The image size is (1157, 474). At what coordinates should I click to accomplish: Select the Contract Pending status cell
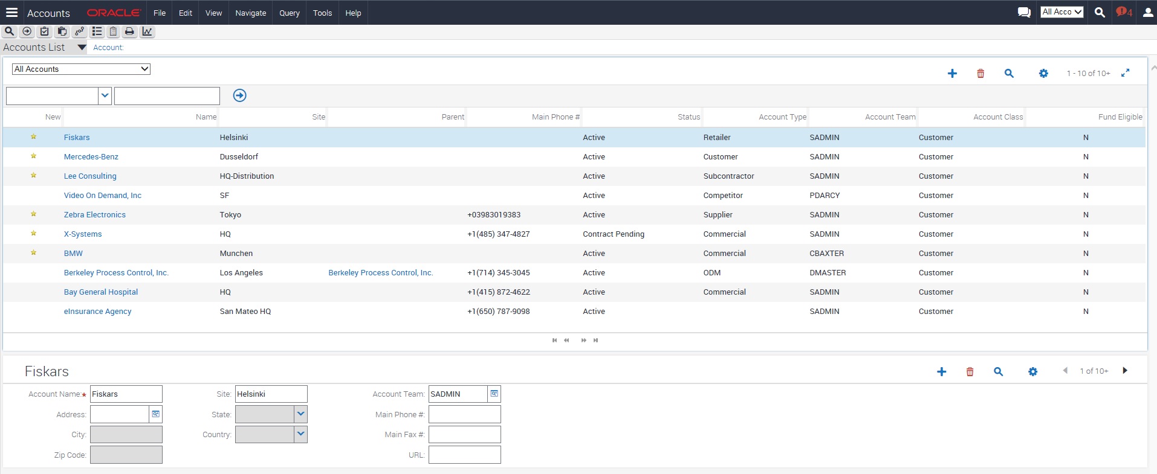tap(614, 234)
